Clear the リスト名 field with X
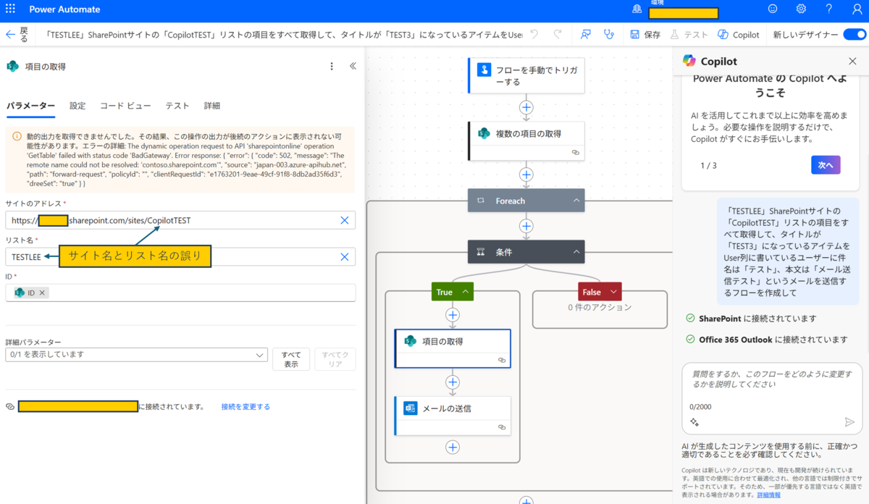 pos(345,256)
